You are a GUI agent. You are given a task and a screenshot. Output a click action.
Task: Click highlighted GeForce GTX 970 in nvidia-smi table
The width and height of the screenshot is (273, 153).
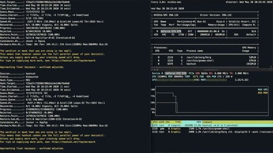tap(171, 31)
